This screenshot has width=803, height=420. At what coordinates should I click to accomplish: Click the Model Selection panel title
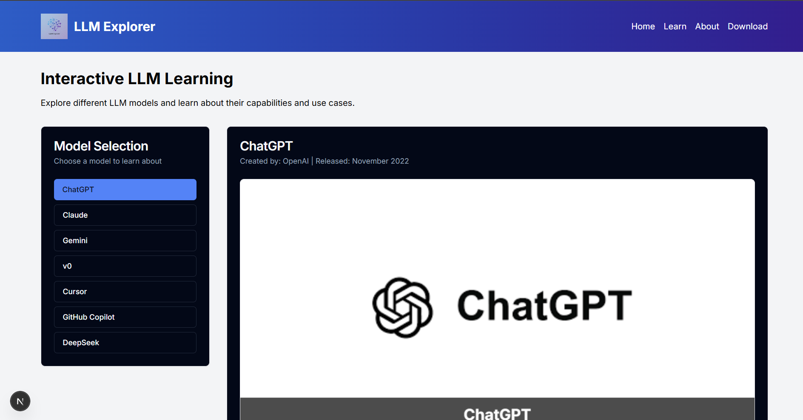click(101, 146)
